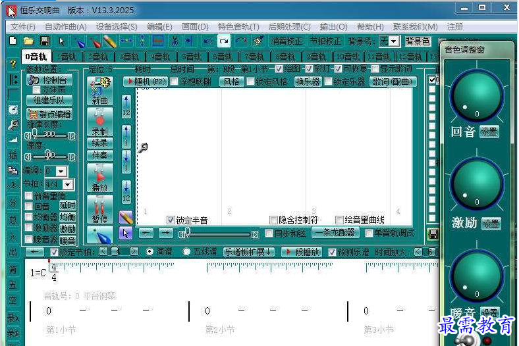Open the 文件(F) menu
Viewport: 519px width, 346px height.
(x=22, y=27)
